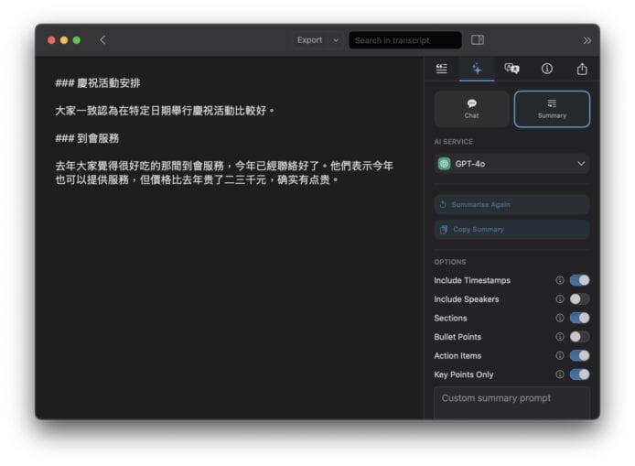Go back using the left chevron

point(102,40)
